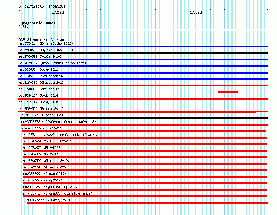The height and width of the screenshot is (215, 277).
Task: Click red bar under esv3593372
Action: point(144,125)
